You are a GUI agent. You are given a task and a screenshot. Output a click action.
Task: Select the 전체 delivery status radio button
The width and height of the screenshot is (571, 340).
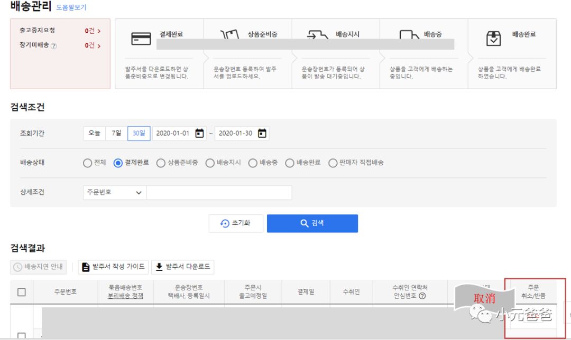[x=87, y=163]
